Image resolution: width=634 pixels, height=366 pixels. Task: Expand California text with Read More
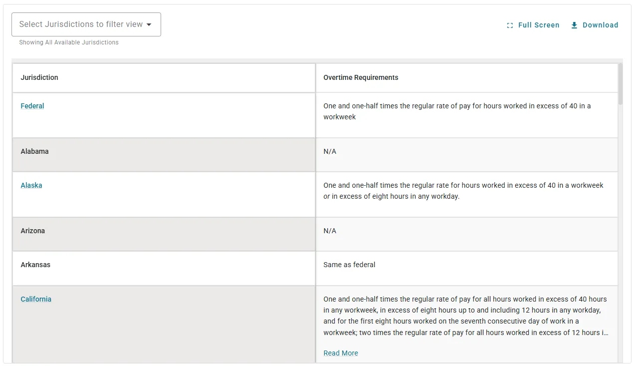[x=341, y=353]
